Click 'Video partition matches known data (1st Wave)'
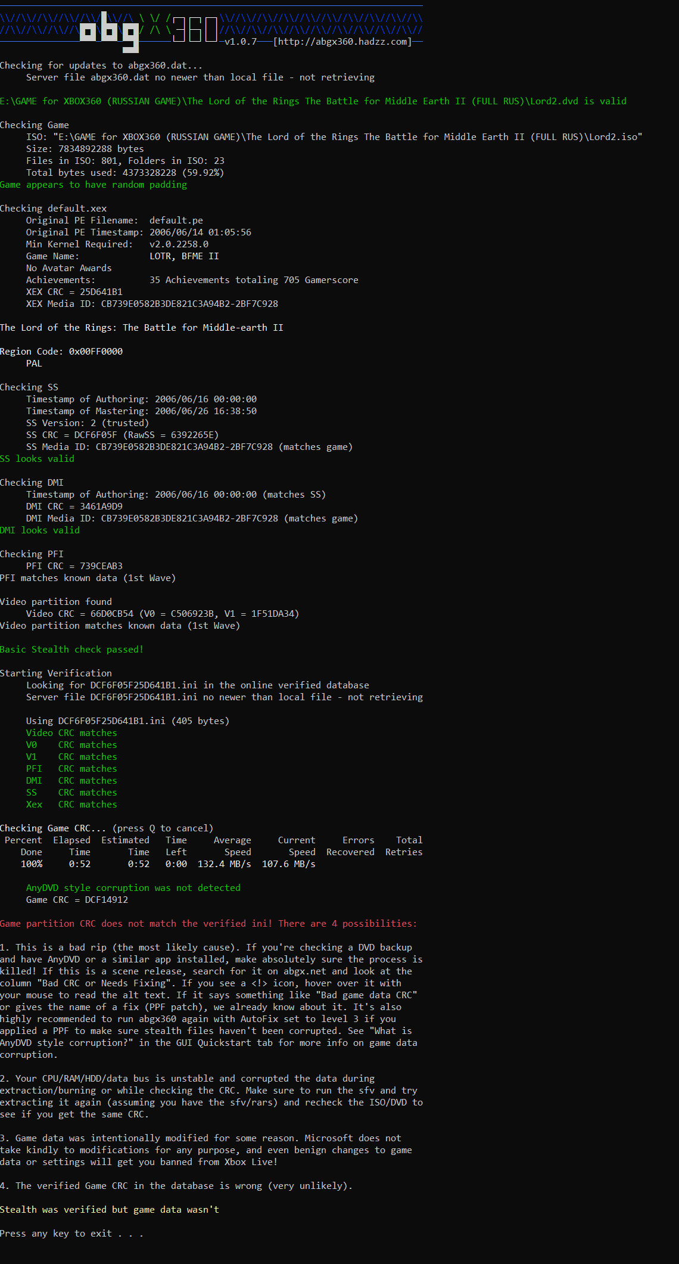 click(120, 626)
